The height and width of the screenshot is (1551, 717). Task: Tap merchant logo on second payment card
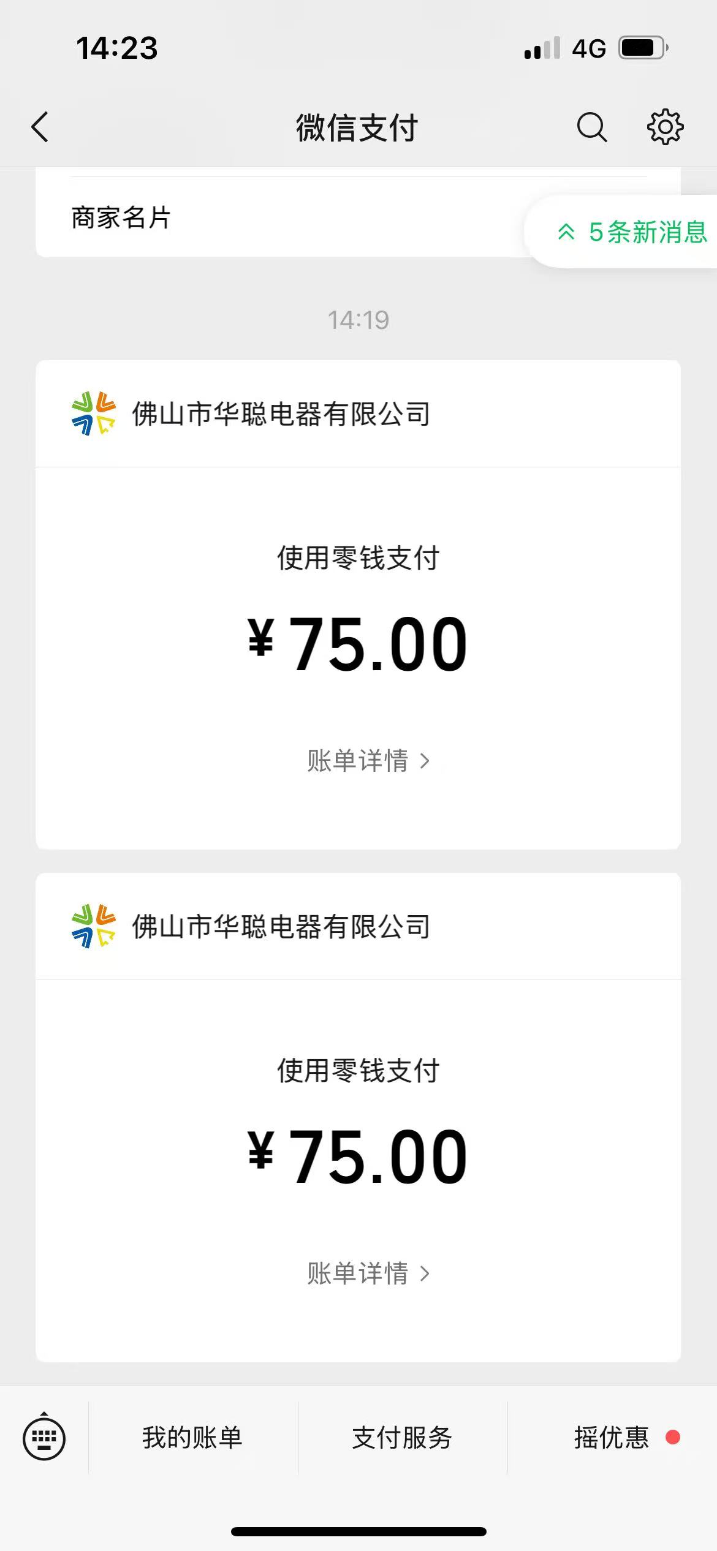pyautogui.click(x=93, y=926)
